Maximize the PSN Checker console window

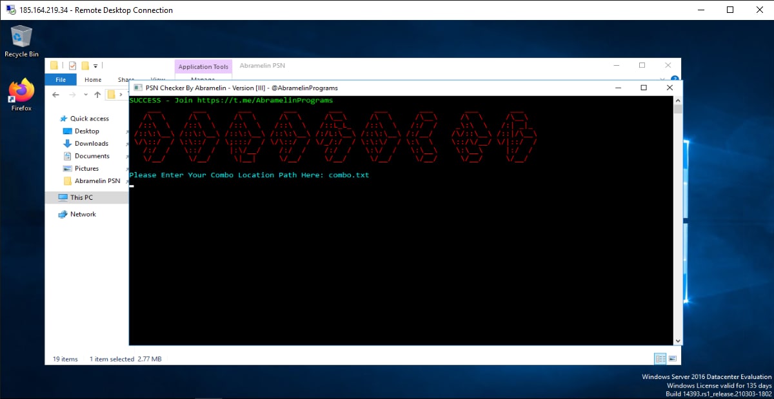644,88
